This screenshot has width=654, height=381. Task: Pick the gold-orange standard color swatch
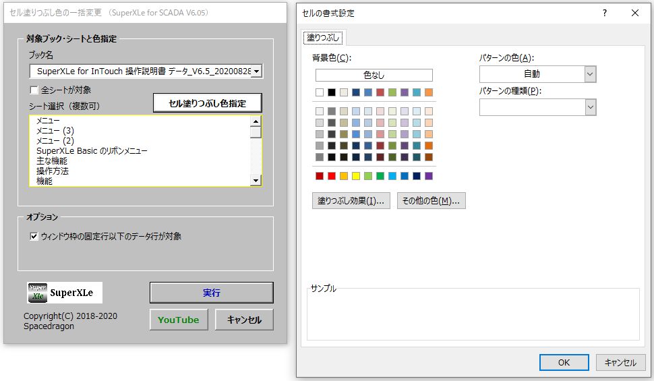pos(344,176)
